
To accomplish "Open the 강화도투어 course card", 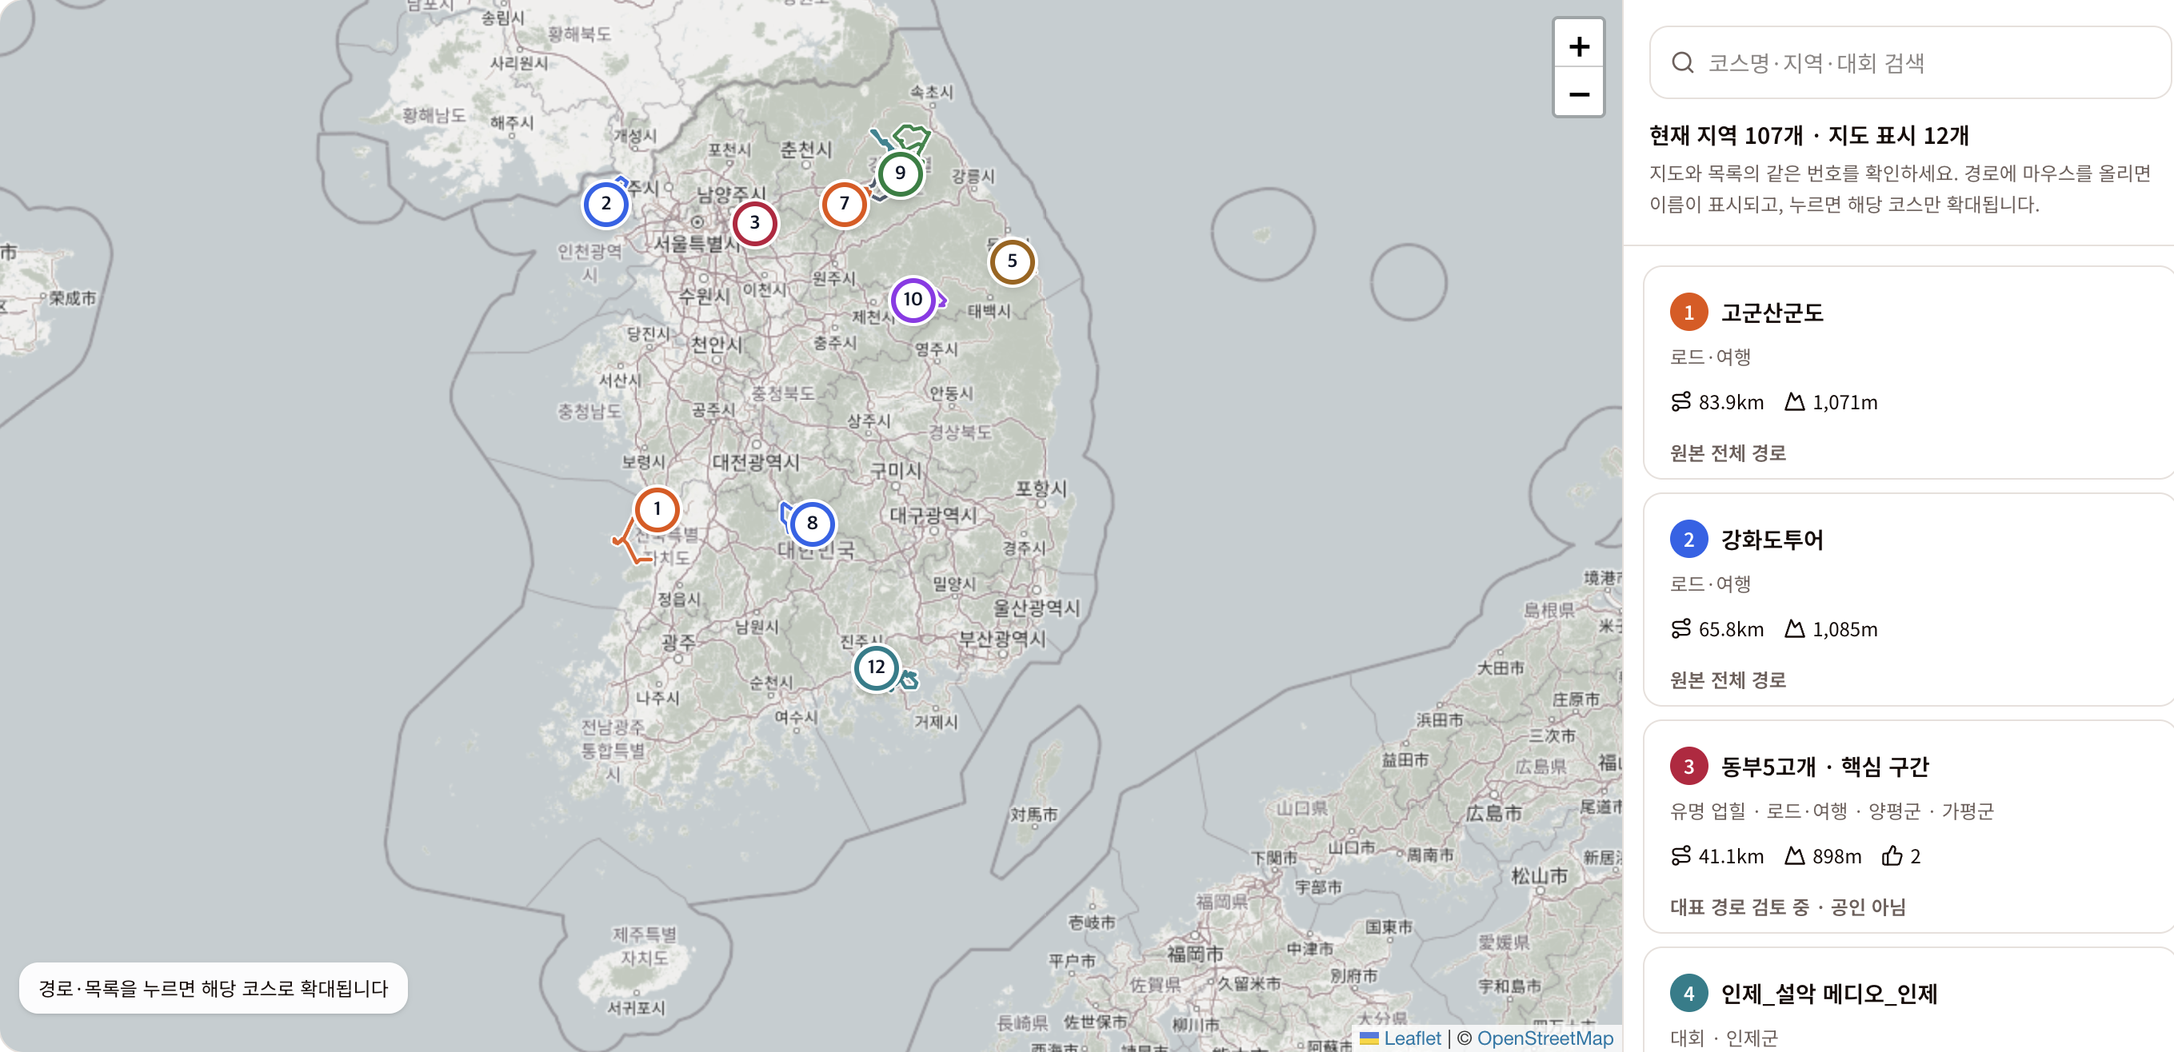I will click(1908, 599).
